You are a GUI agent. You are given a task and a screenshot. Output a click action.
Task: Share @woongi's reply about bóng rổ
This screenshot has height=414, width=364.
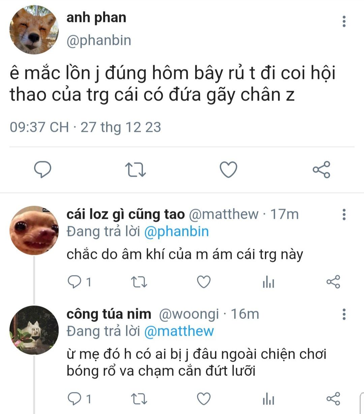(333, 399)
